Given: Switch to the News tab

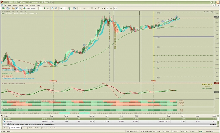Looking at the screenshot, I should pyautogui.click(x=25, y=128).
